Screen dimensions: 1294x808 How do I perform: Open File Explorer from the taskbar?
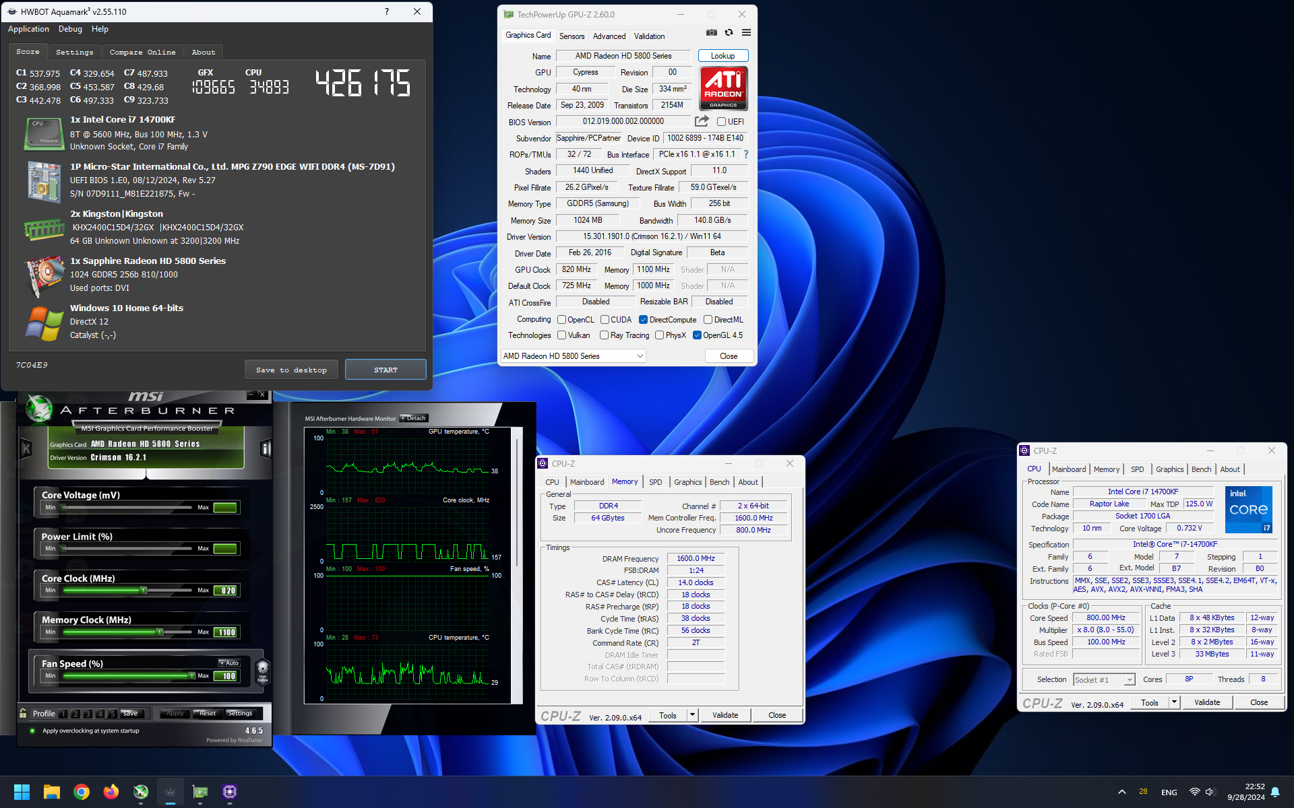(52, 792)
